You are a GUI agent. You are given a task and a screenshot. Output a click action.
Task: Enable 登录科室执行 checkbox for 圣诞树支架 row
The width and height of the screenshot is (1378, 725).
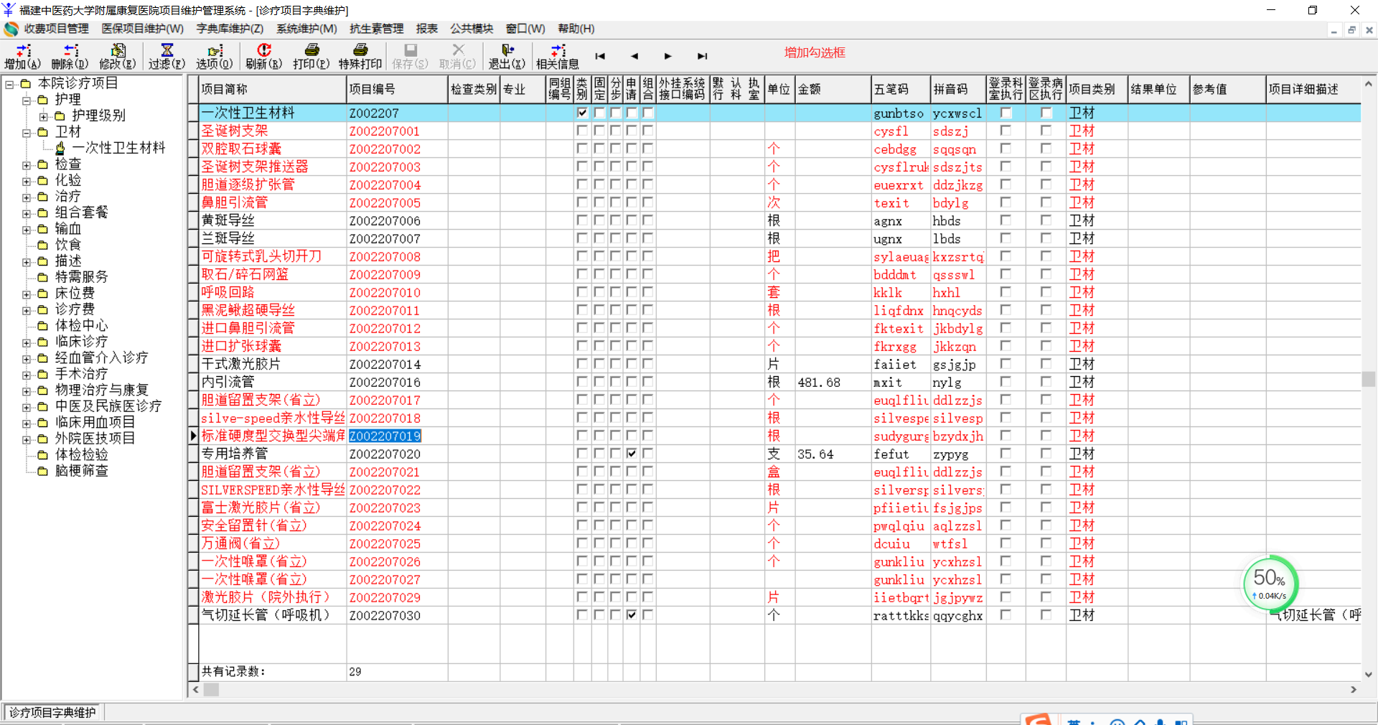point(1006,131)
